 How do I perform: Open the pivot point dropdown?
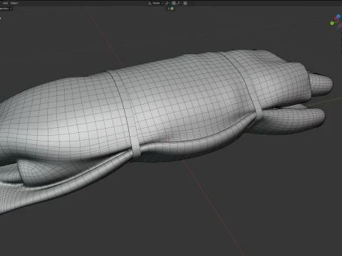pos(167,3)
